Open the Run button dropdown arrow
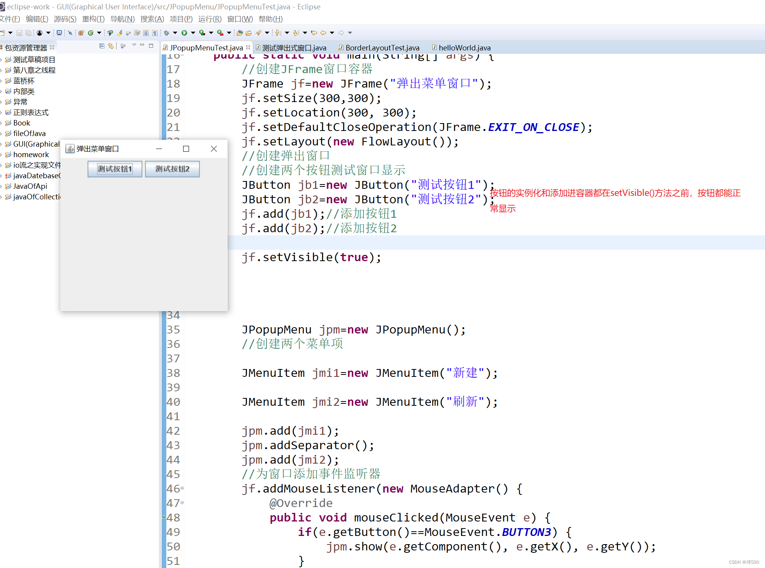The image size is (765, 568). pos(193,33)
